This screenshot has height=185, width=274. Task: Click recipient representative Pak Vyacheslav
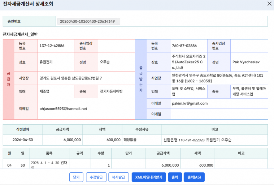coord(246,62)
